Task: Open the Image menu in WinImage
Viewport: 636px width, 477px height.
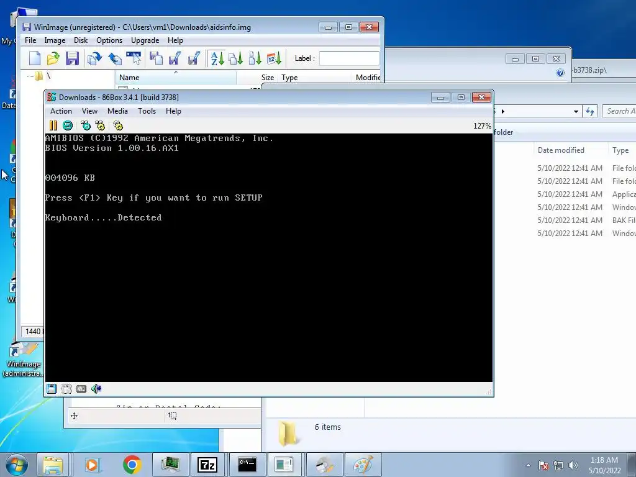Action: pyautogui.click(x=55, y=40)
